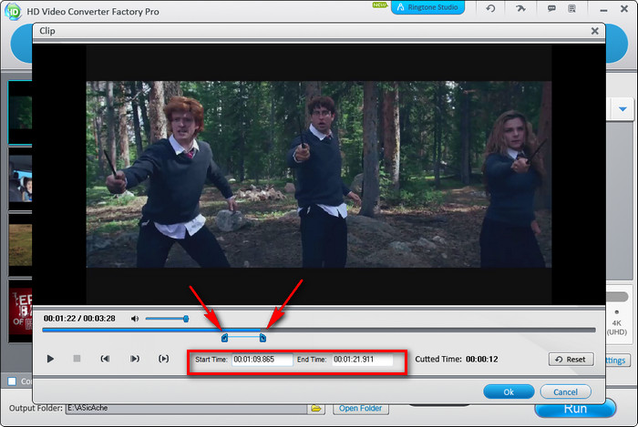638x427 pixels.
Task: Play the selected clip segment
Action: pyautogui.click(x=163, y=359)
